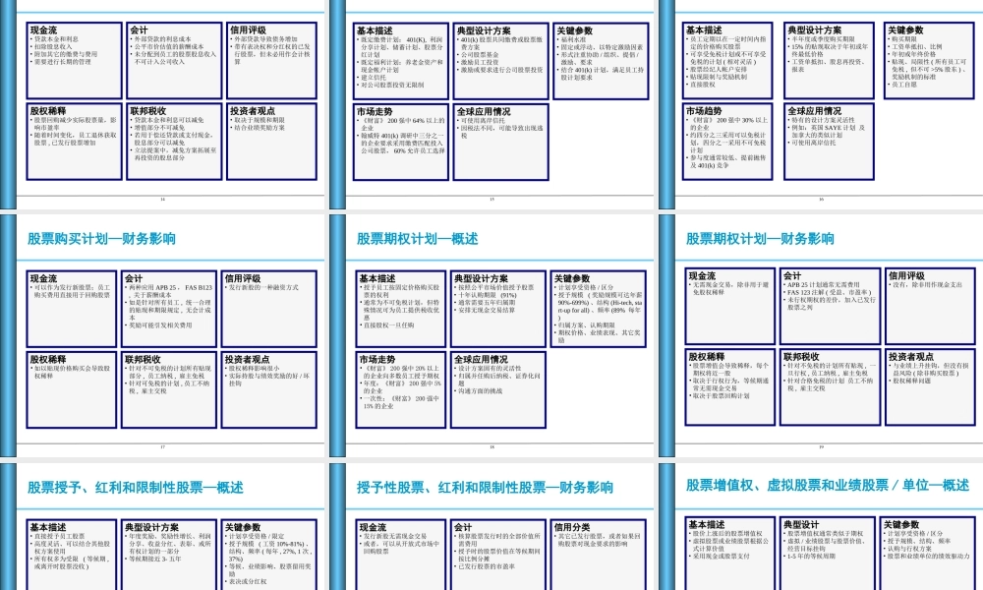Click "股权稀释" box mentioning 股票回购减少实际股票量
Image resolution: width=983 pixels, height=590 pixels.
(75, 141)
